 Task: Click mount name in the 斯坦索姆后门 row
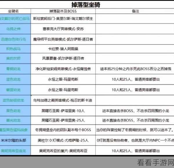pyautogui.click(x=15, y=19)
